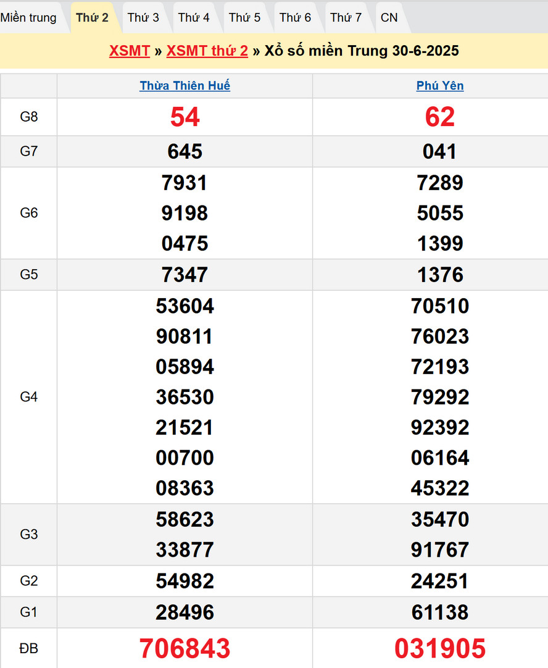The width and height of the screenshot is (548, 668).
Task: Click the red G8 number 62
Action: (440, 117)
